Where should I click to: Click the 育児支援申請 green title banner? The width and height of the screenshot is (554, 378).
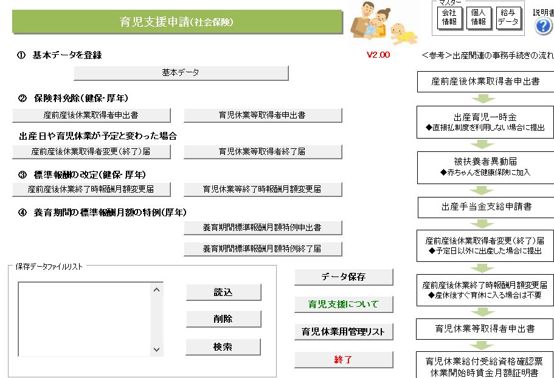click(178, 22)
